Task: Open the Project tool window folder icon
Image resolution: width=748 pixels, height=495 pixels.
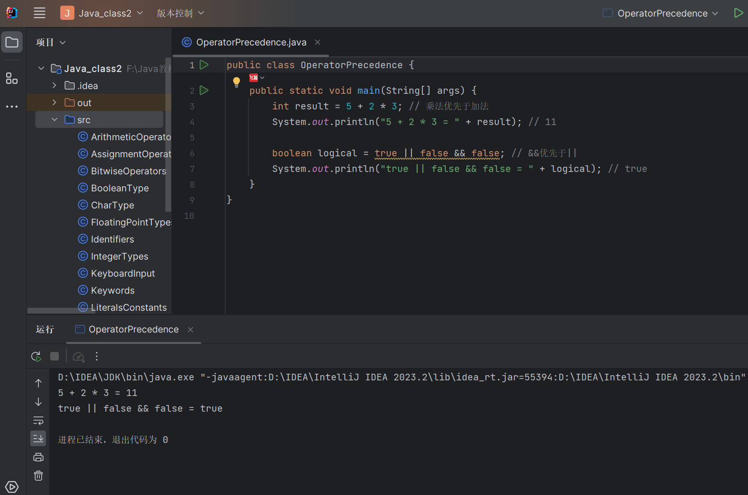Action: coord(12,42)
